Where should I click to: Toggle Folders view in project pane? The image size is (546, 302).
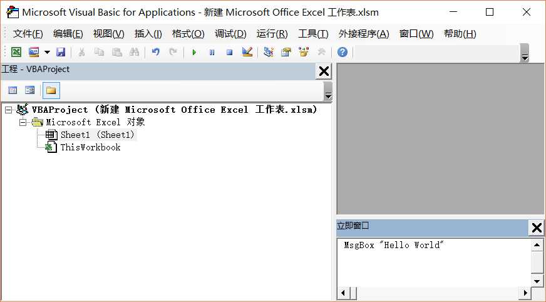(51, 91)
